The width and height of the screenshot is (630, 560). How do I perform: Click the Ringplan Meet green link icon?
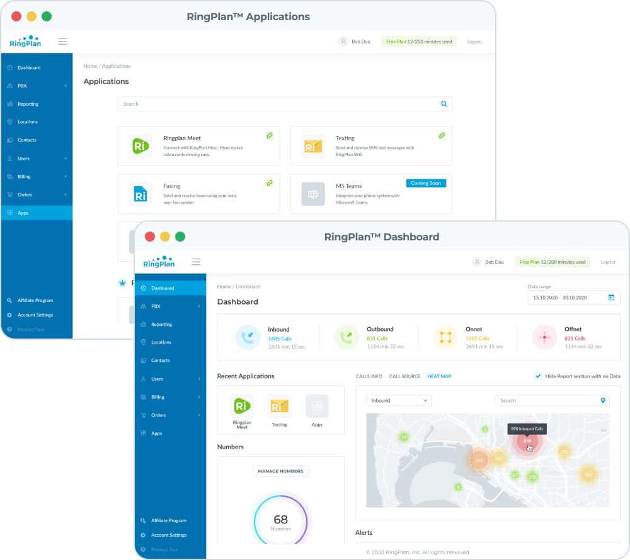[x=270, y=135]
